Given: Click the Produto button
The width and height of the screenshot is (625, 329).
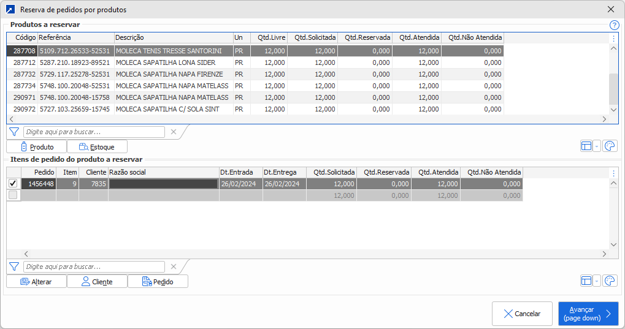Looking at the screenshot, I should (x=37, y=146).
